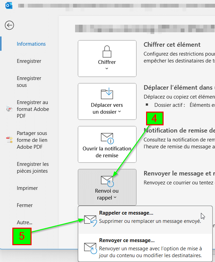Select Enregistrer au format Adobe PDF
The height and width of the screenshot is (262, 215).
point(33,109)
